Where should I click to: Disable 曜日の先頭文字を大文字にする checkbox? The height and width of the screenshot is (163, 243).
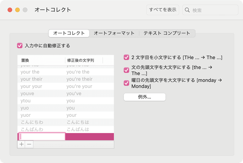[x=126, y=83]
